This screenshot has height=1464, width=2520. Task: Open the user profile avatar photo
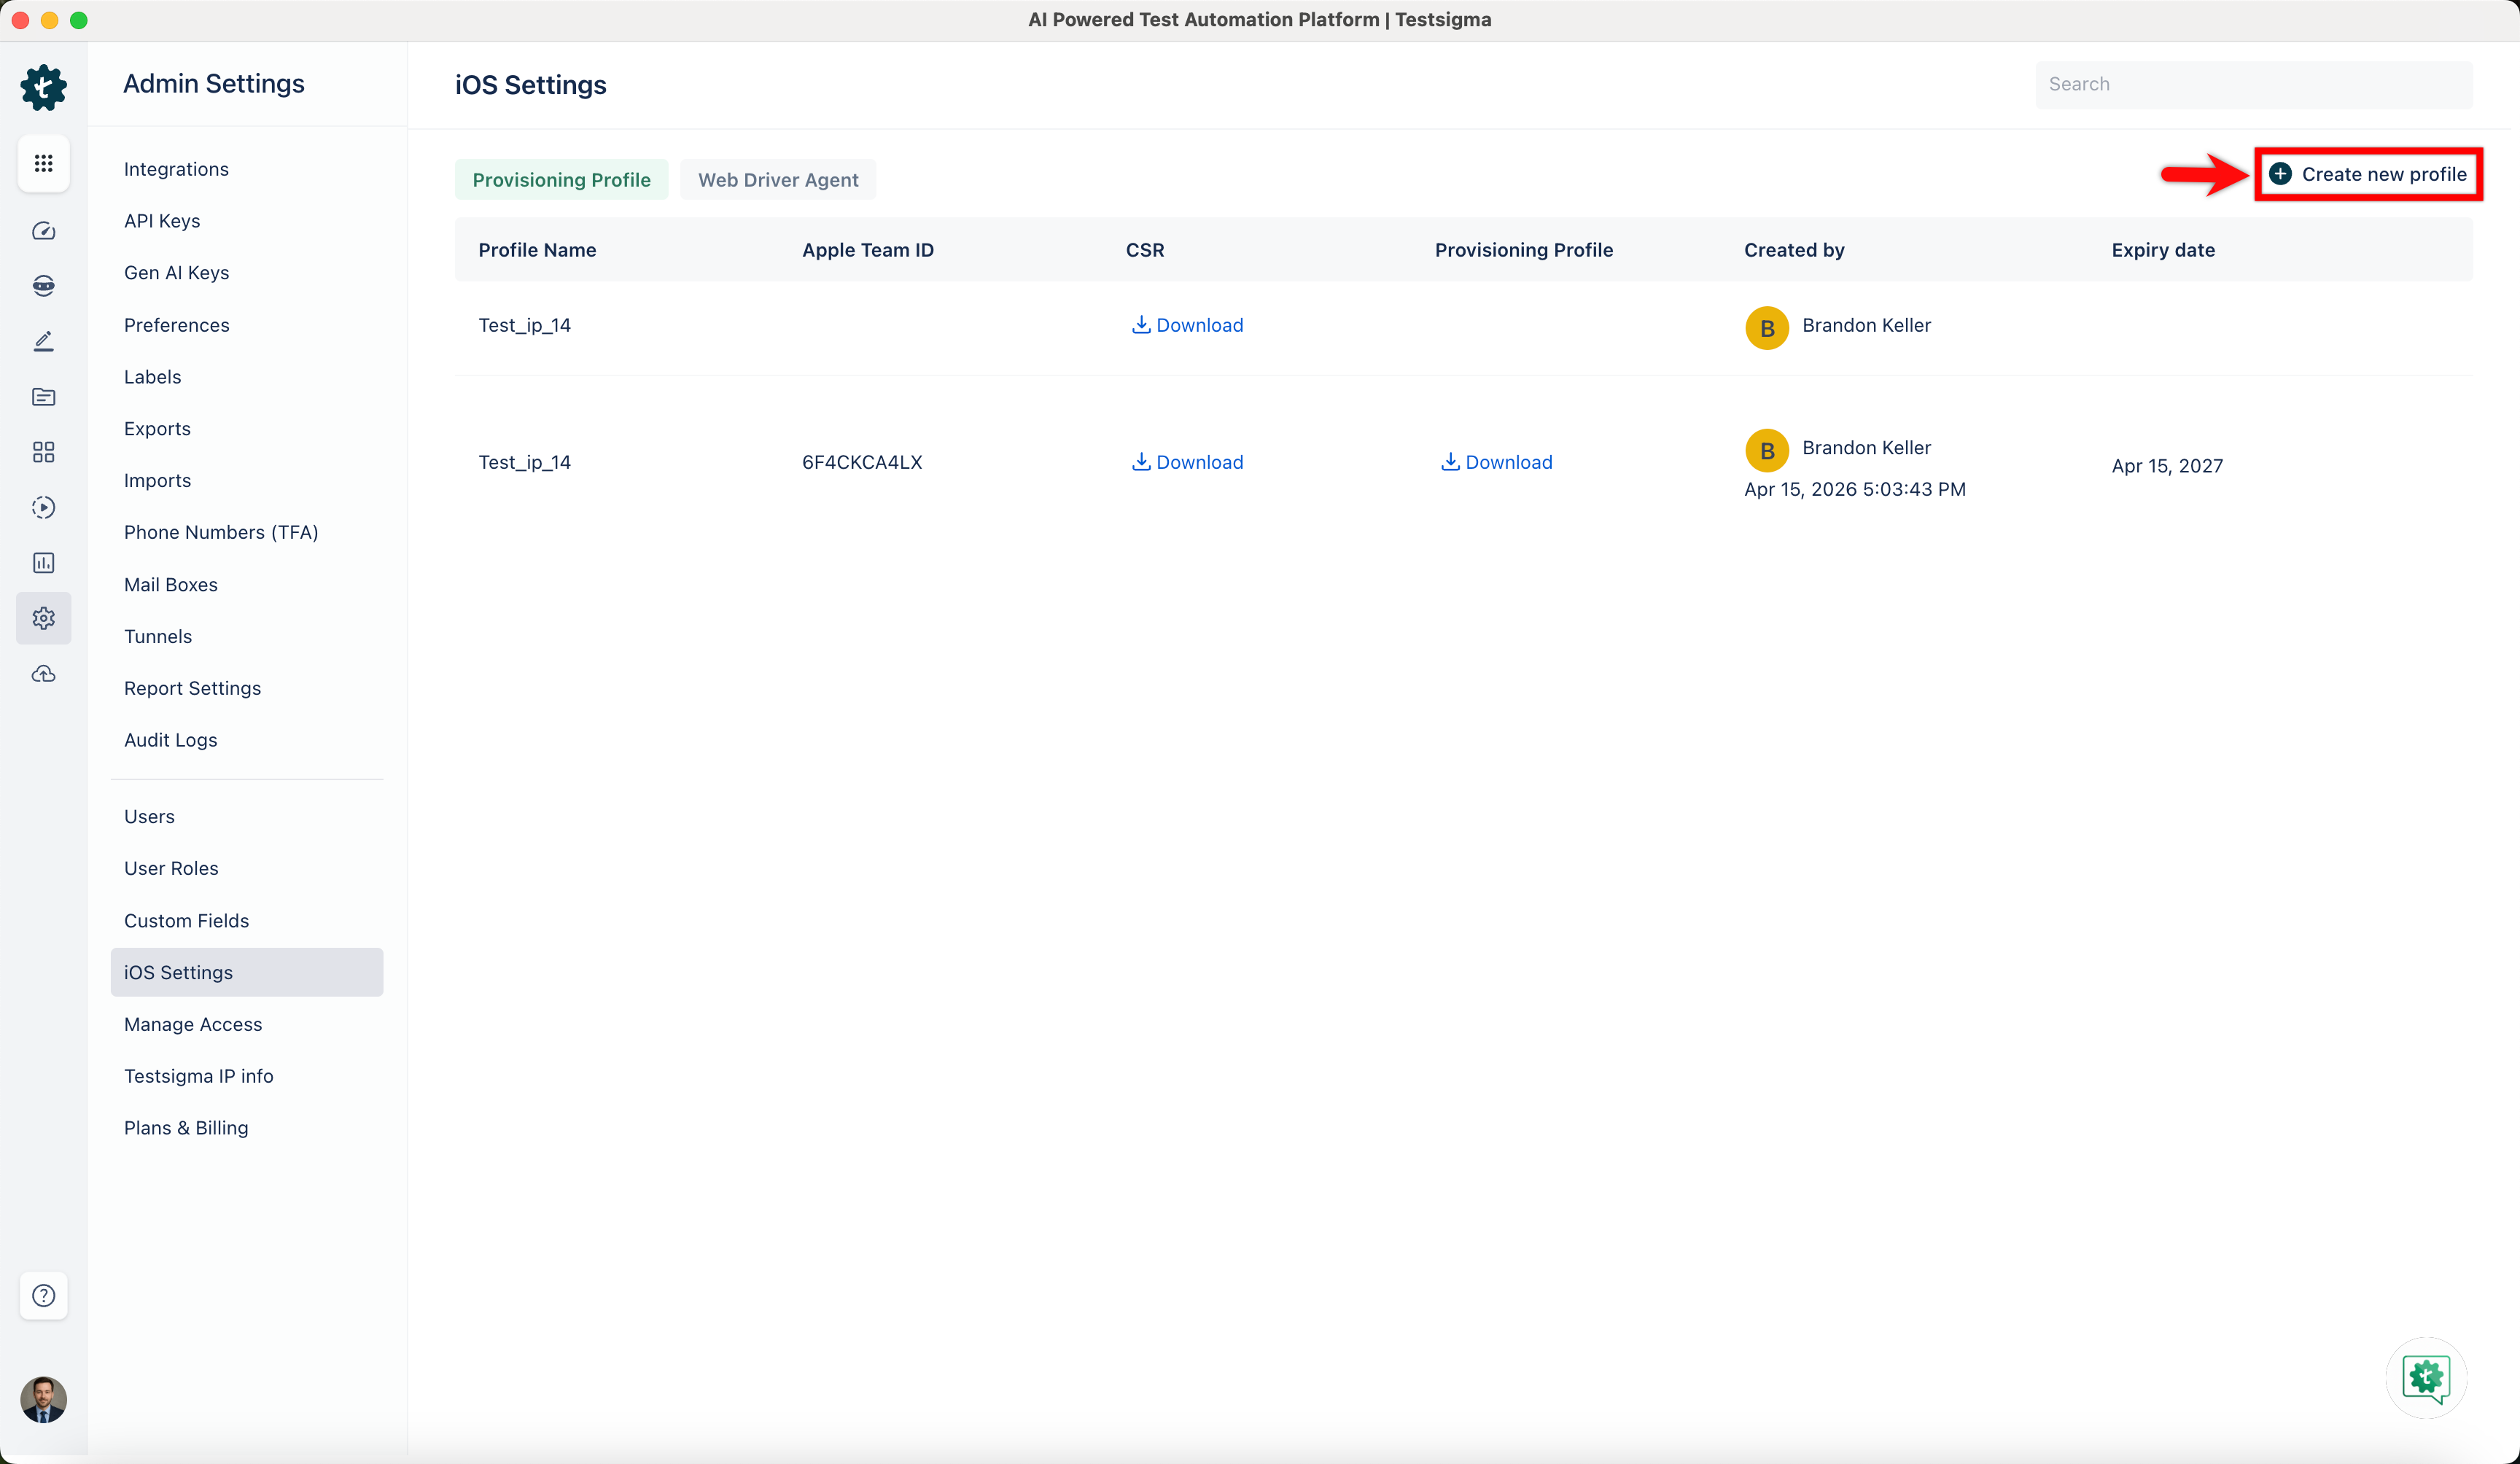[x=43, y=1399]
